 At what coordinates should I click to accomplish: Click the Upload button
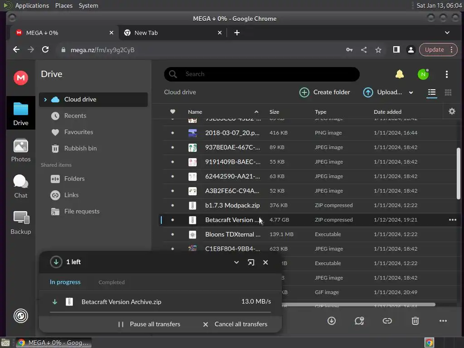click(382, 92)
